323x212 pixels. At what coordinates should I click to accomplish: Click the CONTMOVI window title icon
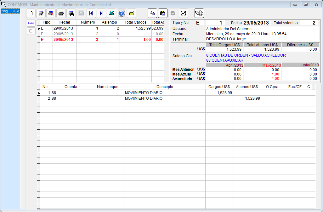3,4
